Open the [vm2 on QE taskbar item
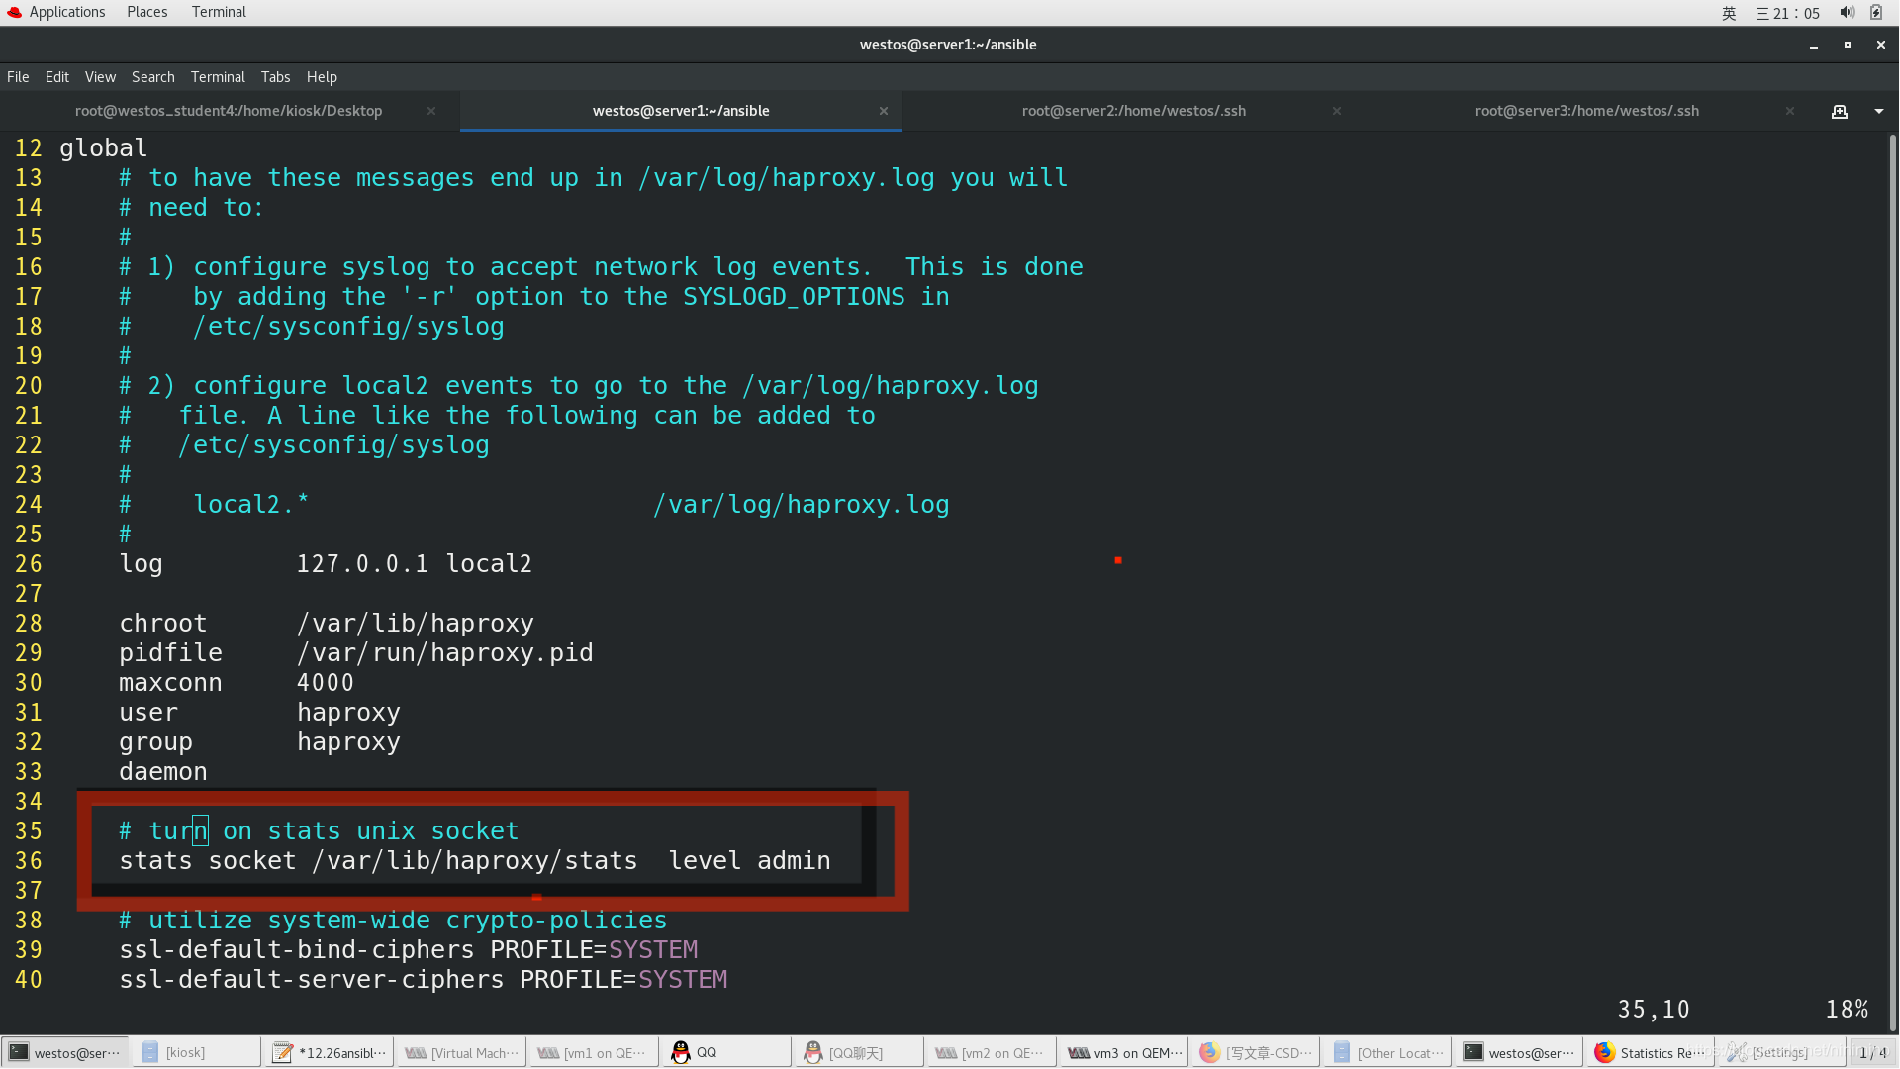The image size is (1900, 1069). point(991,1052)
